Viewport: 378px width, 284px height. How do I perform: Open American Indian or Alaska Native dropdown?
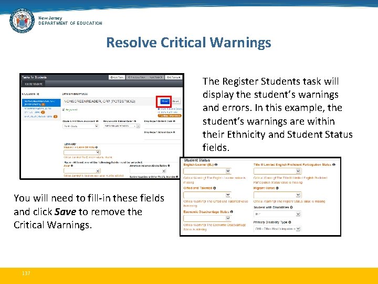(x=148, y=171)
